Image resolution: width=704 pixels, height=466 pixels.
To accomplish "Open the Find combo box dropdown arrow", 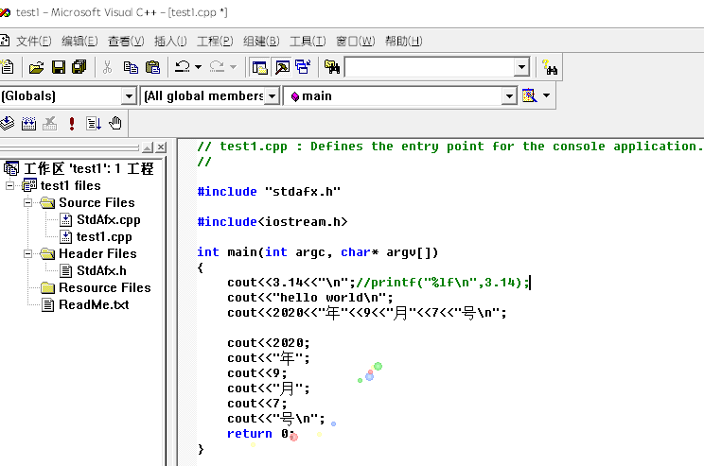I will click(x=521, y=67).
